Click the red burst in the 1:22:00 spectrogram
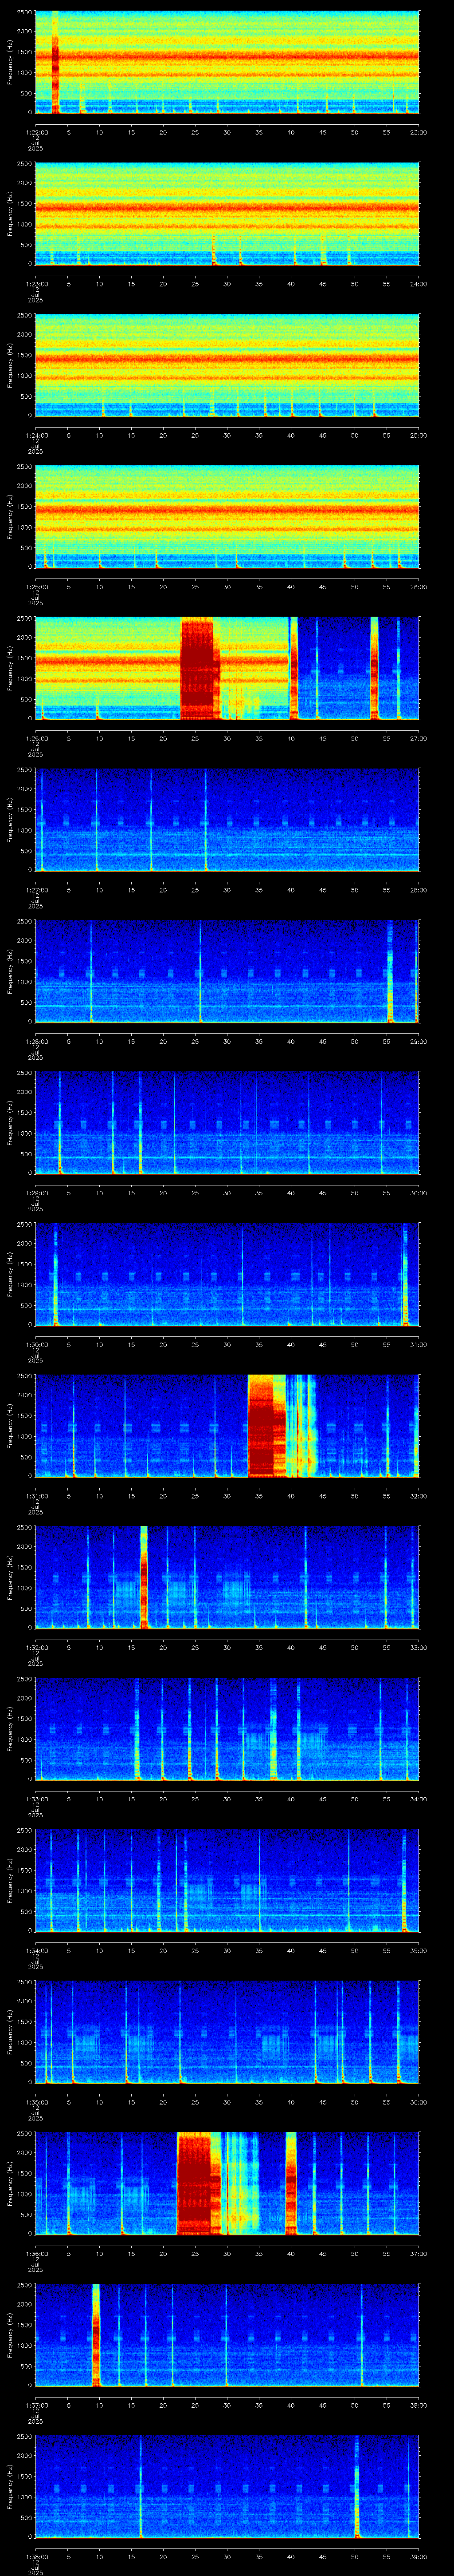 tap(55, 62)
